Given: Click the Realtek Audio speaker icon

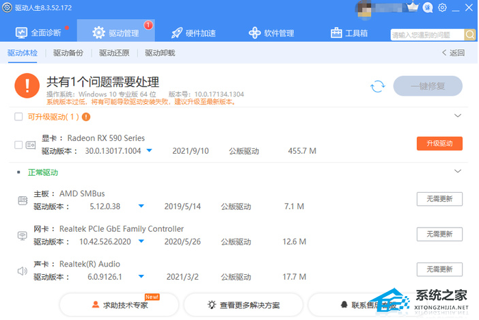Looking at the screenshot, I should pos(22,271).
